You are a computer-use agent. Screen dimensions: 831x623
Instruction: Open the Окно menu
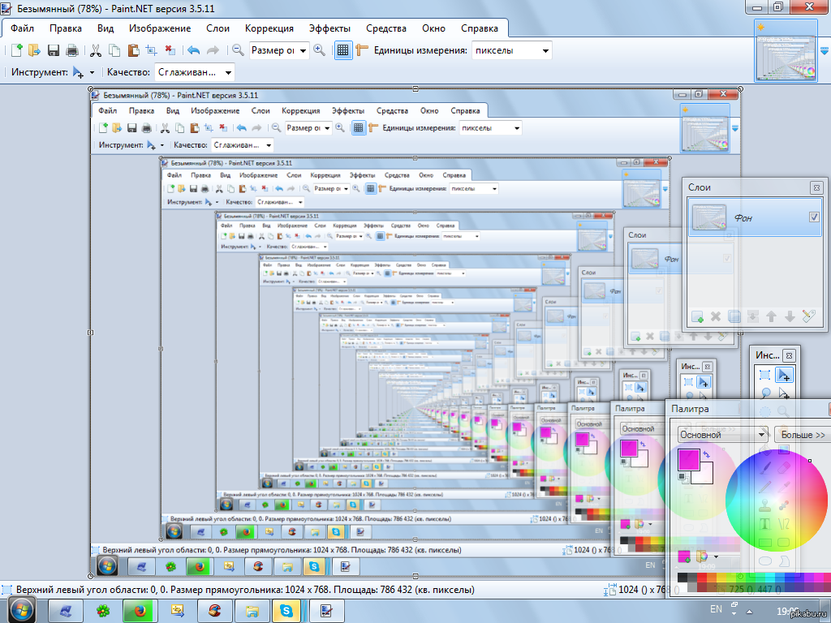(433, 28)
